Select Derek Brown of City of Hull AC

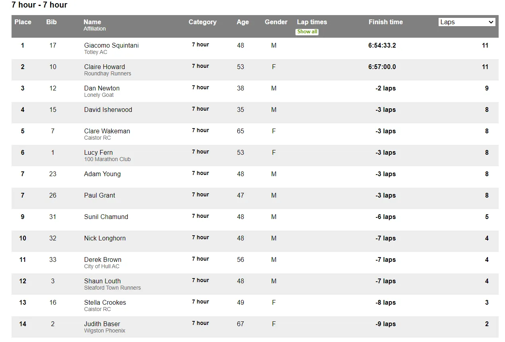pos(103,260)
